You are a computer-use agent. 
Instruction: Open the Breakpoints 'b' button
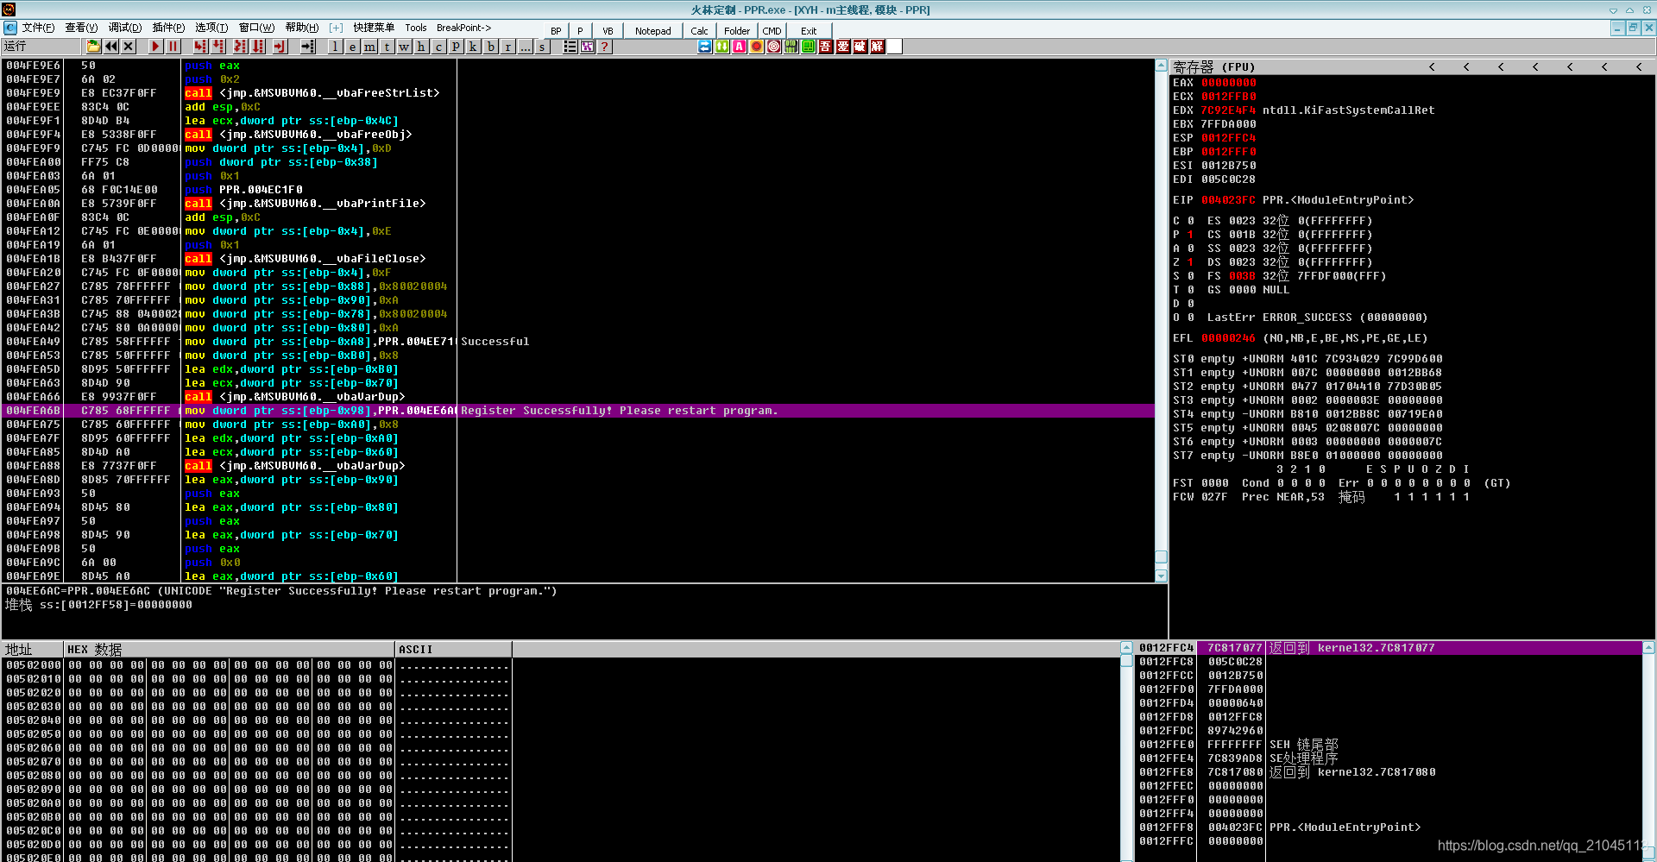[x=490, y=47]
